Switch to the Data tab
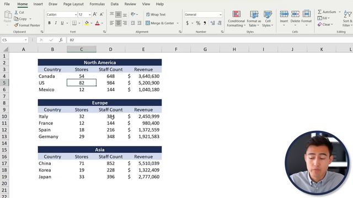The height and width of the screenshot is (198, 353). [114, 4]
